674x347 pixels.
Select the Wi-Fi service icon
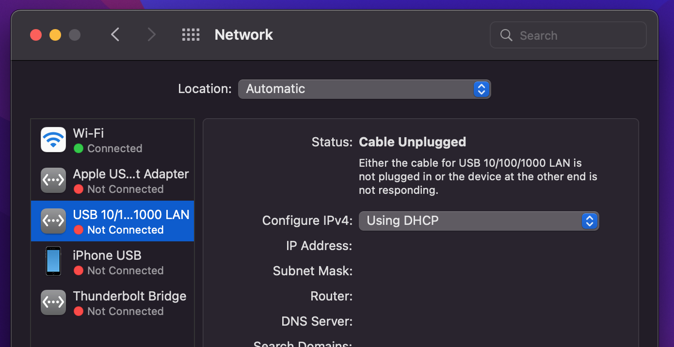53,139
